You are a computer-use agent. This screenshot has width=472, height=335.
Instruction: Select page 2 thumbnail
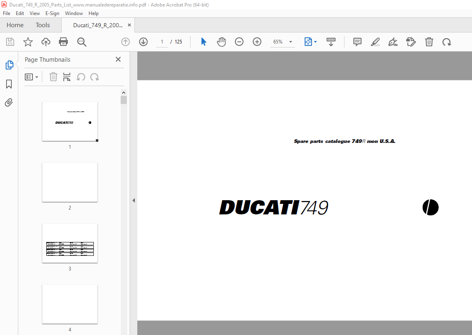(70, 182)
